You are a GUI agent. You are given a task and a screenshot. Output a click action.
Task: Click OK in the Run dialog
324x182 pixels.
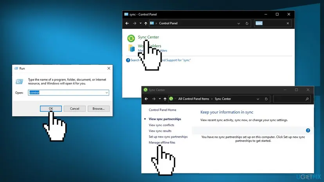(51, 109)
